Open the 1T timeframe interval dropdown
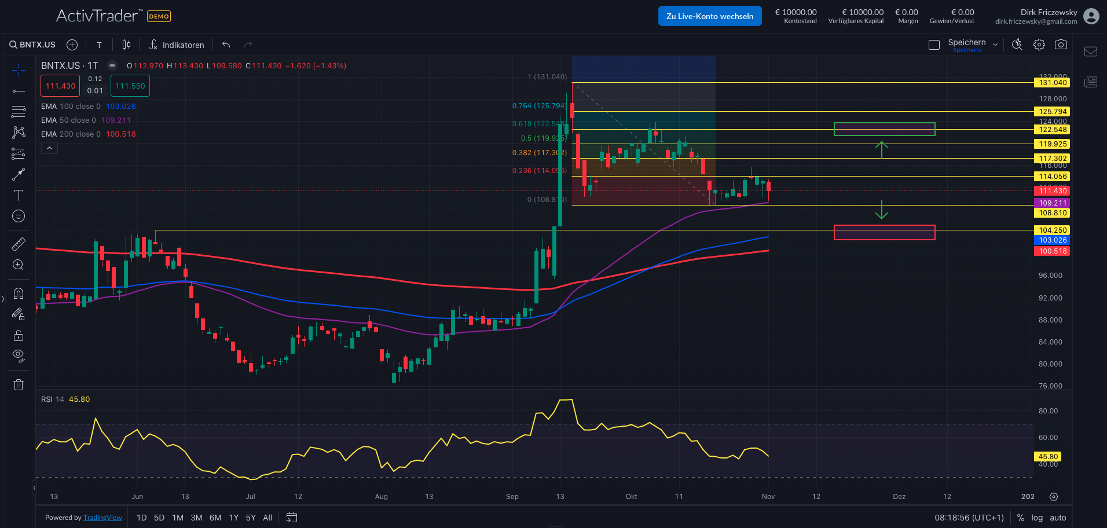This screenshot has width=1107, height=528. [x=99, y=45]
